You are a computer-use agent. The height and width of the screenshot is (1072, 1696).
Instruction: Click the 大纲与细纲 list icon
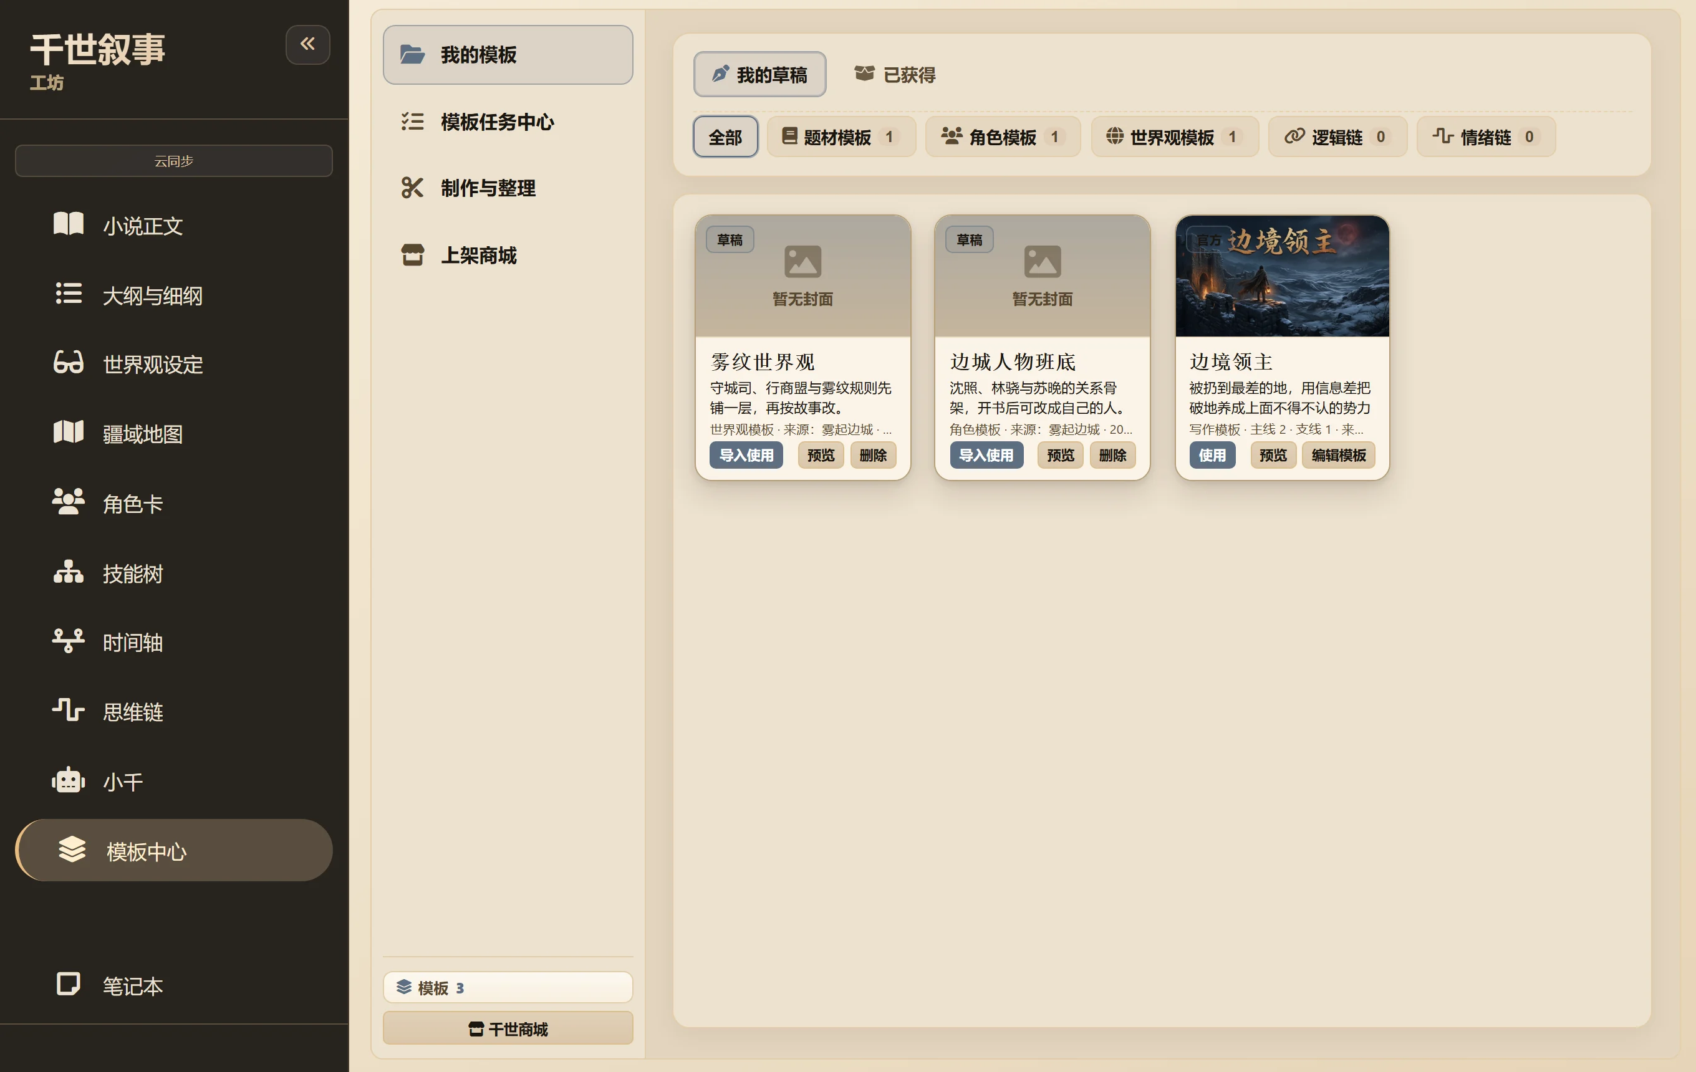click(69, 294)
